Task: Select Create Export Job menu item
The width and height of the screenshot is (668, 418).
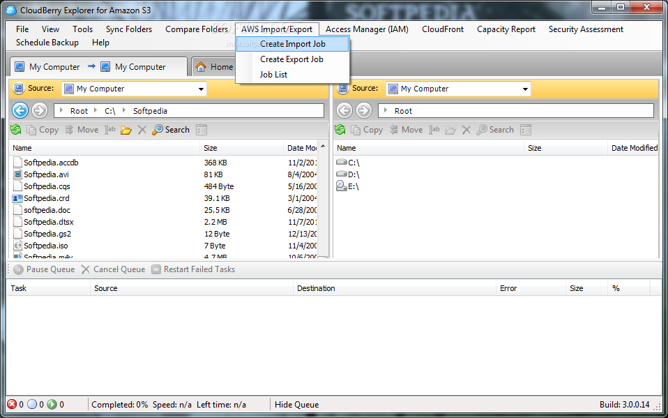Action: click(x=292, y=59)
